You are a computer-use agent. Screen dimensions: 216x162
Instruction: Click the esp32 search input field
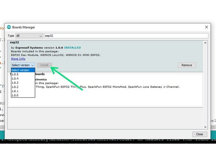pos(126,36)
